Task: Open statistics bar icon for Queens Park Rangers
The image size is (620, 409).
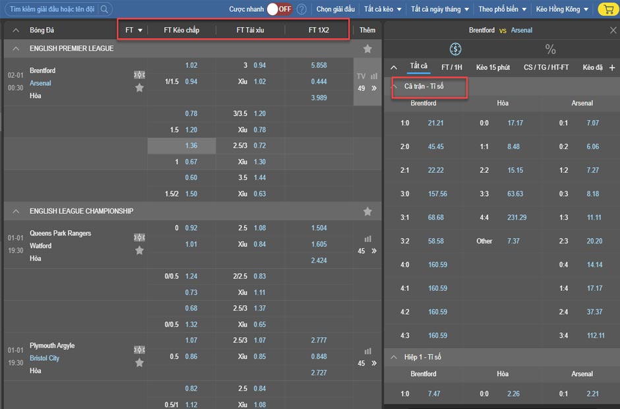Action: coord(368,239)
